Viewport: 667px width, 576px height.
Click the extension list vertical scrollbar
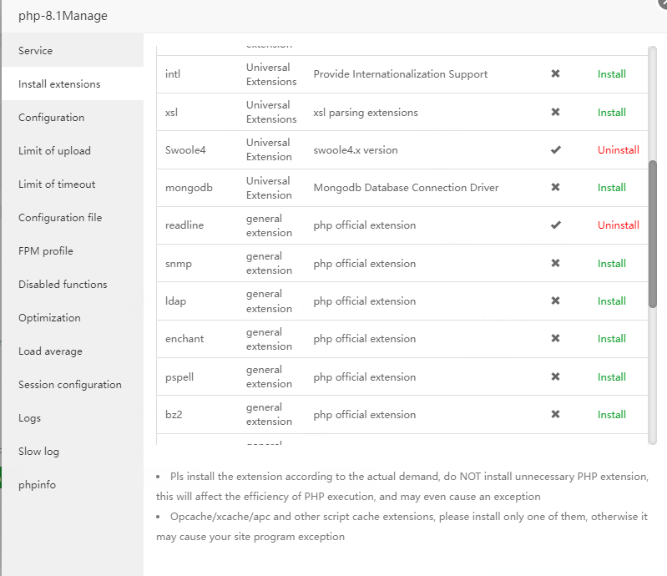click(653, 234)
